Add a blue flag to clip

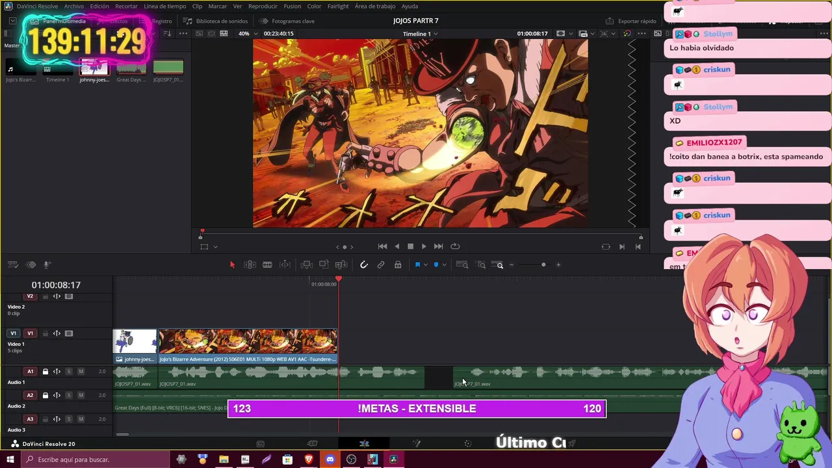pyautogui.click(x=417, y=265)
